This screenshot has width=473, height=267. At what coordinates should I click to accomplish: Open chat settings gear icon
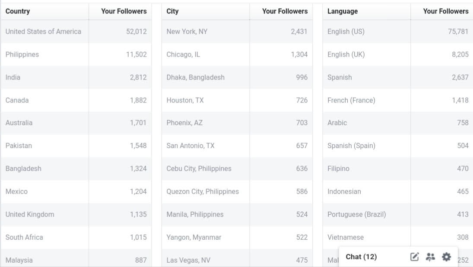point(446,257)
